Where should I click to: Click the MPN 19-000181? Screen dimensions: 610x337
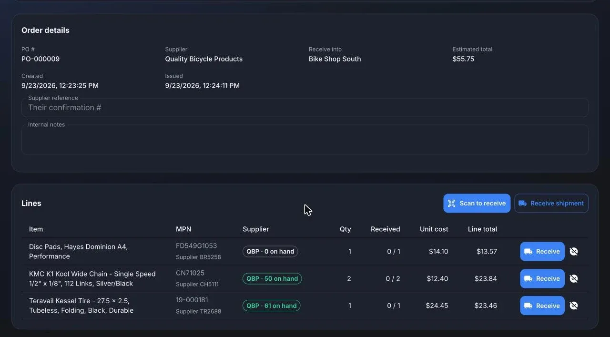(x=192, y=300)
